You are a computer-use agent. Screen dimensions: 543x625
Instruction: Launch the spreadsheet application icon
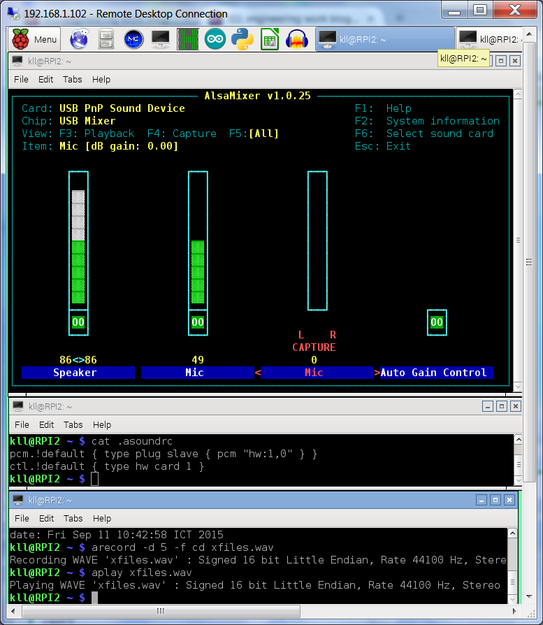(x=270, y=39)
